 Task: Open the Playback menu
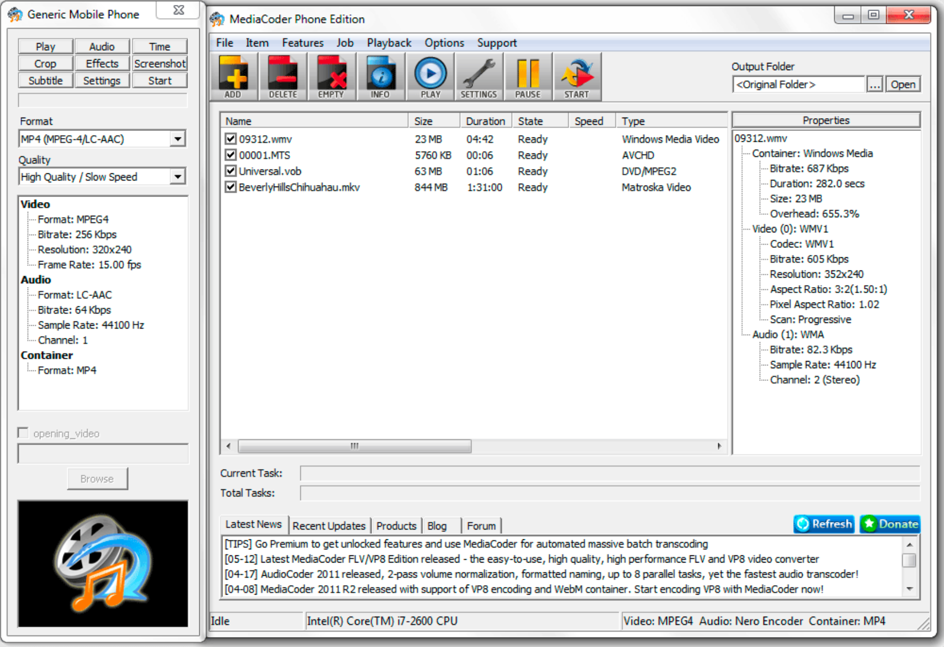tap(389, 43)
